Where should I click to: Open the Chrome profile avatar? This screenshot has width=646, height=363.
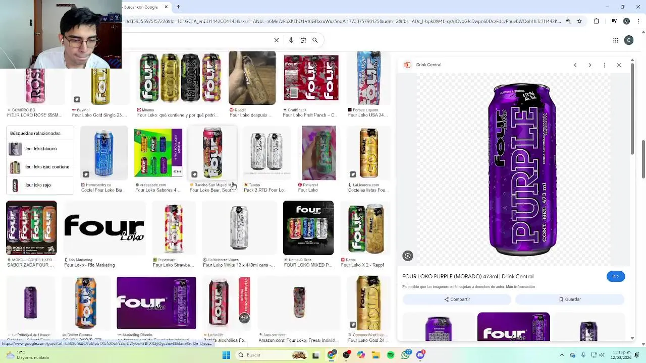626,21
